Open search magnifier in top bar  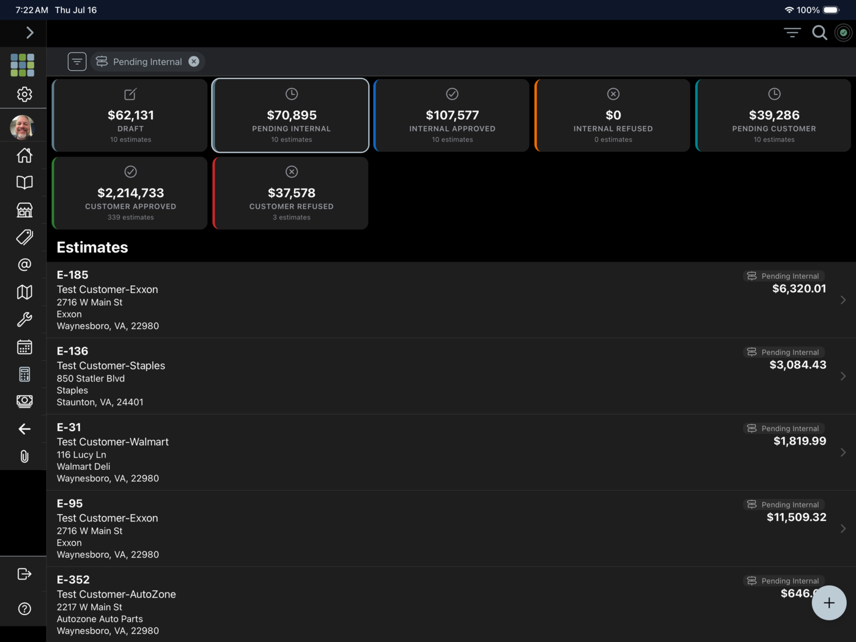pos(819,33)
